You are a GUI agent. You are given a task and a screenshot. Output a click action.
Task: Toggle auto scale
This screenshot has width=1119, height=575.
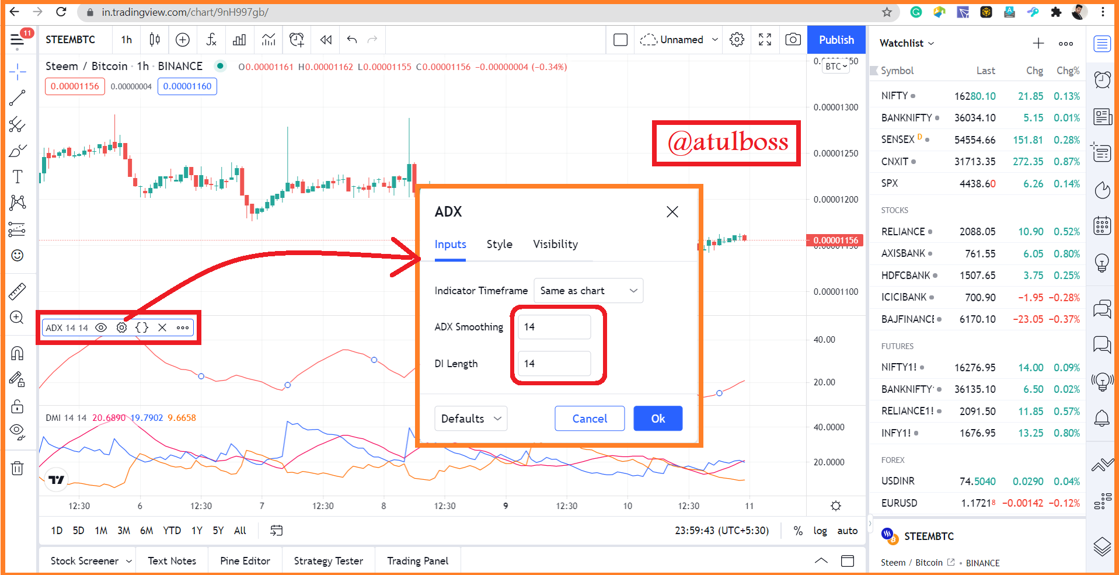pyautogui.click(x=848, y=531)
